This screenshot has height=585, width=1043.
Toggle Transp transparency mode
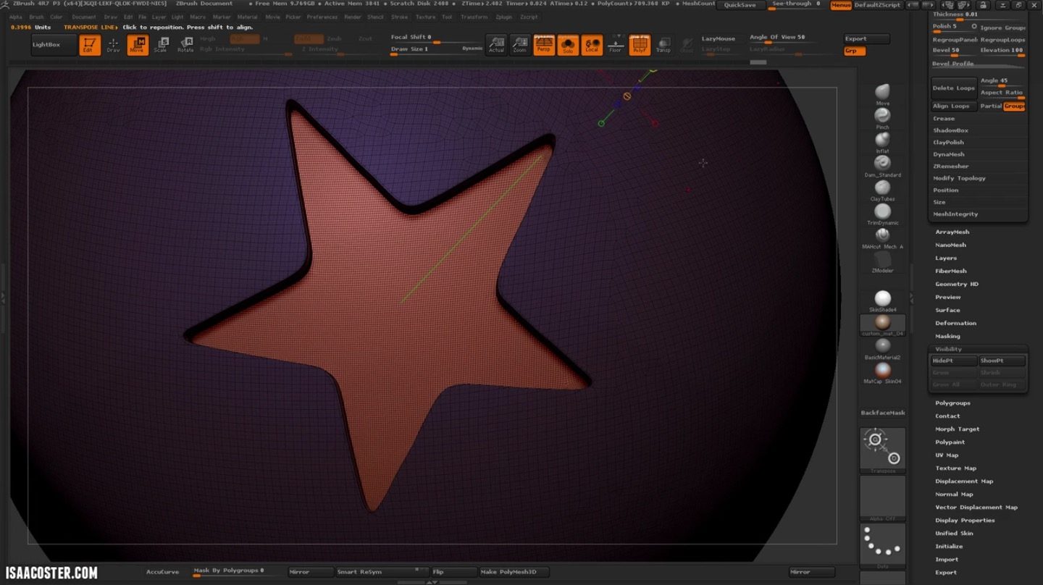[x=663, y=45]
